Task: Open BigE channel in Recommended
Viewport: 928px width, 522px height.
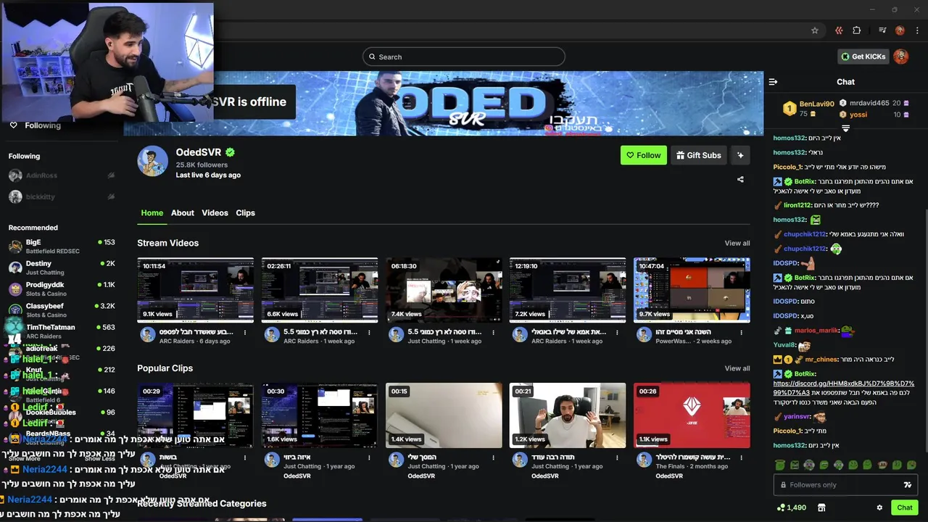Action: tap(62, 246)
